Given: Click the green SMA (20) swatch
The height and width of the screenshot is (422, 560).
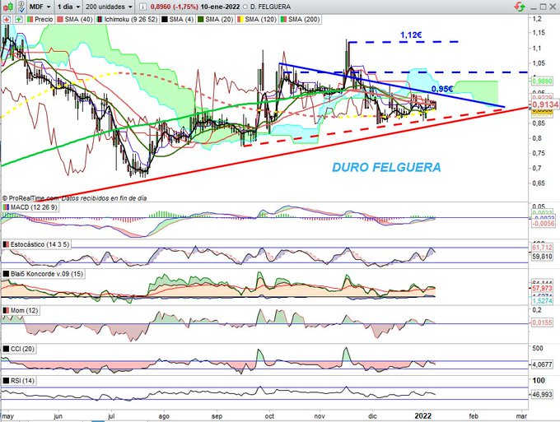Looking at the screenshot, I should pyautogui.click(x=200, y=19).
